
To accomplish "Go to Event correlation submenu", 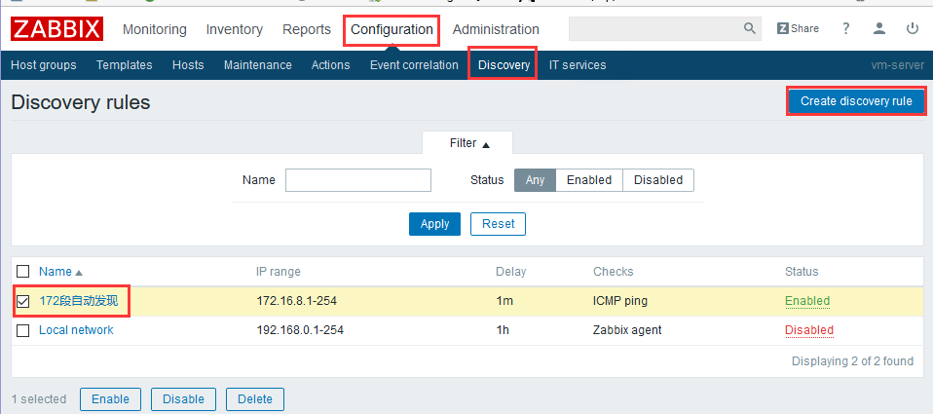I will tap(414, 65).
